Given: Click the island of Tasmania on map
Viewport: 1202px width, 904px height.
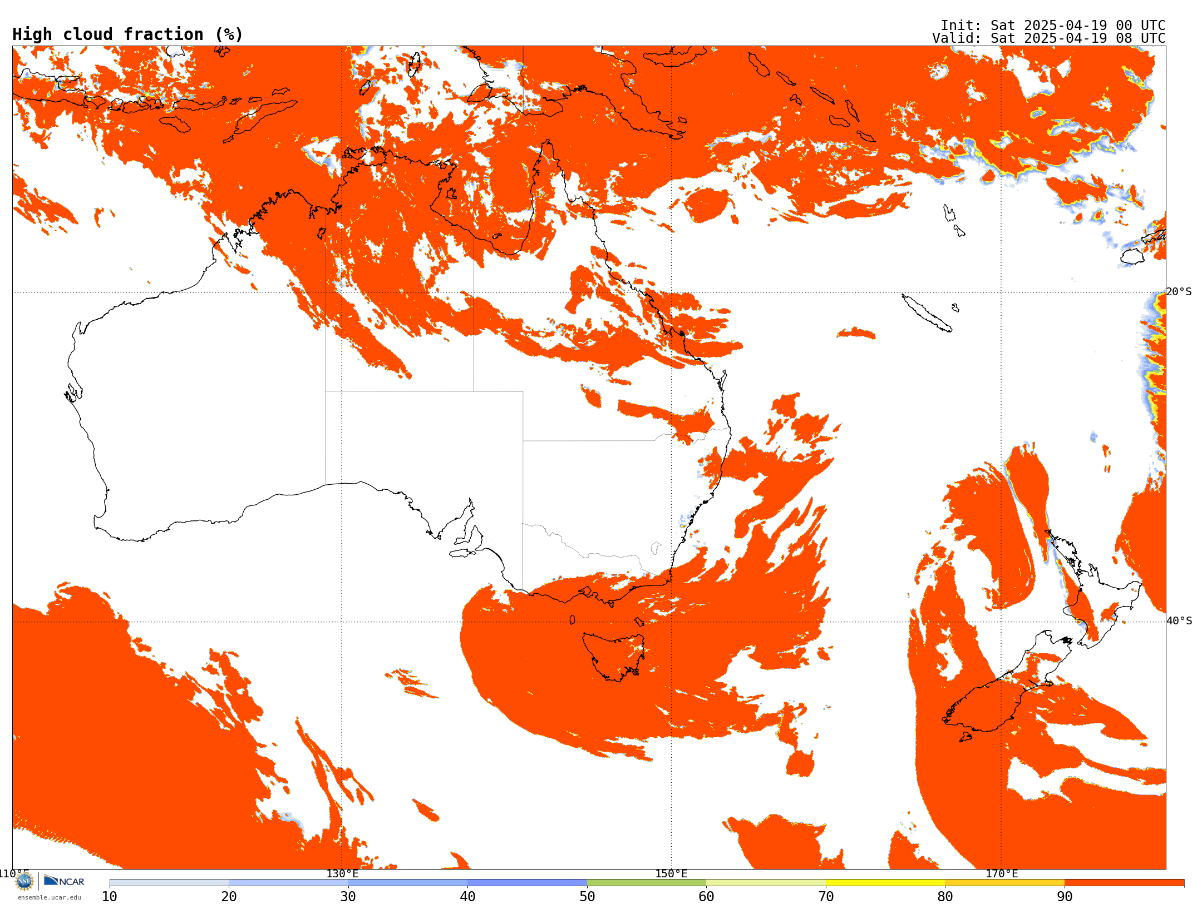Looking at the screenshot, I should (614, 656).
